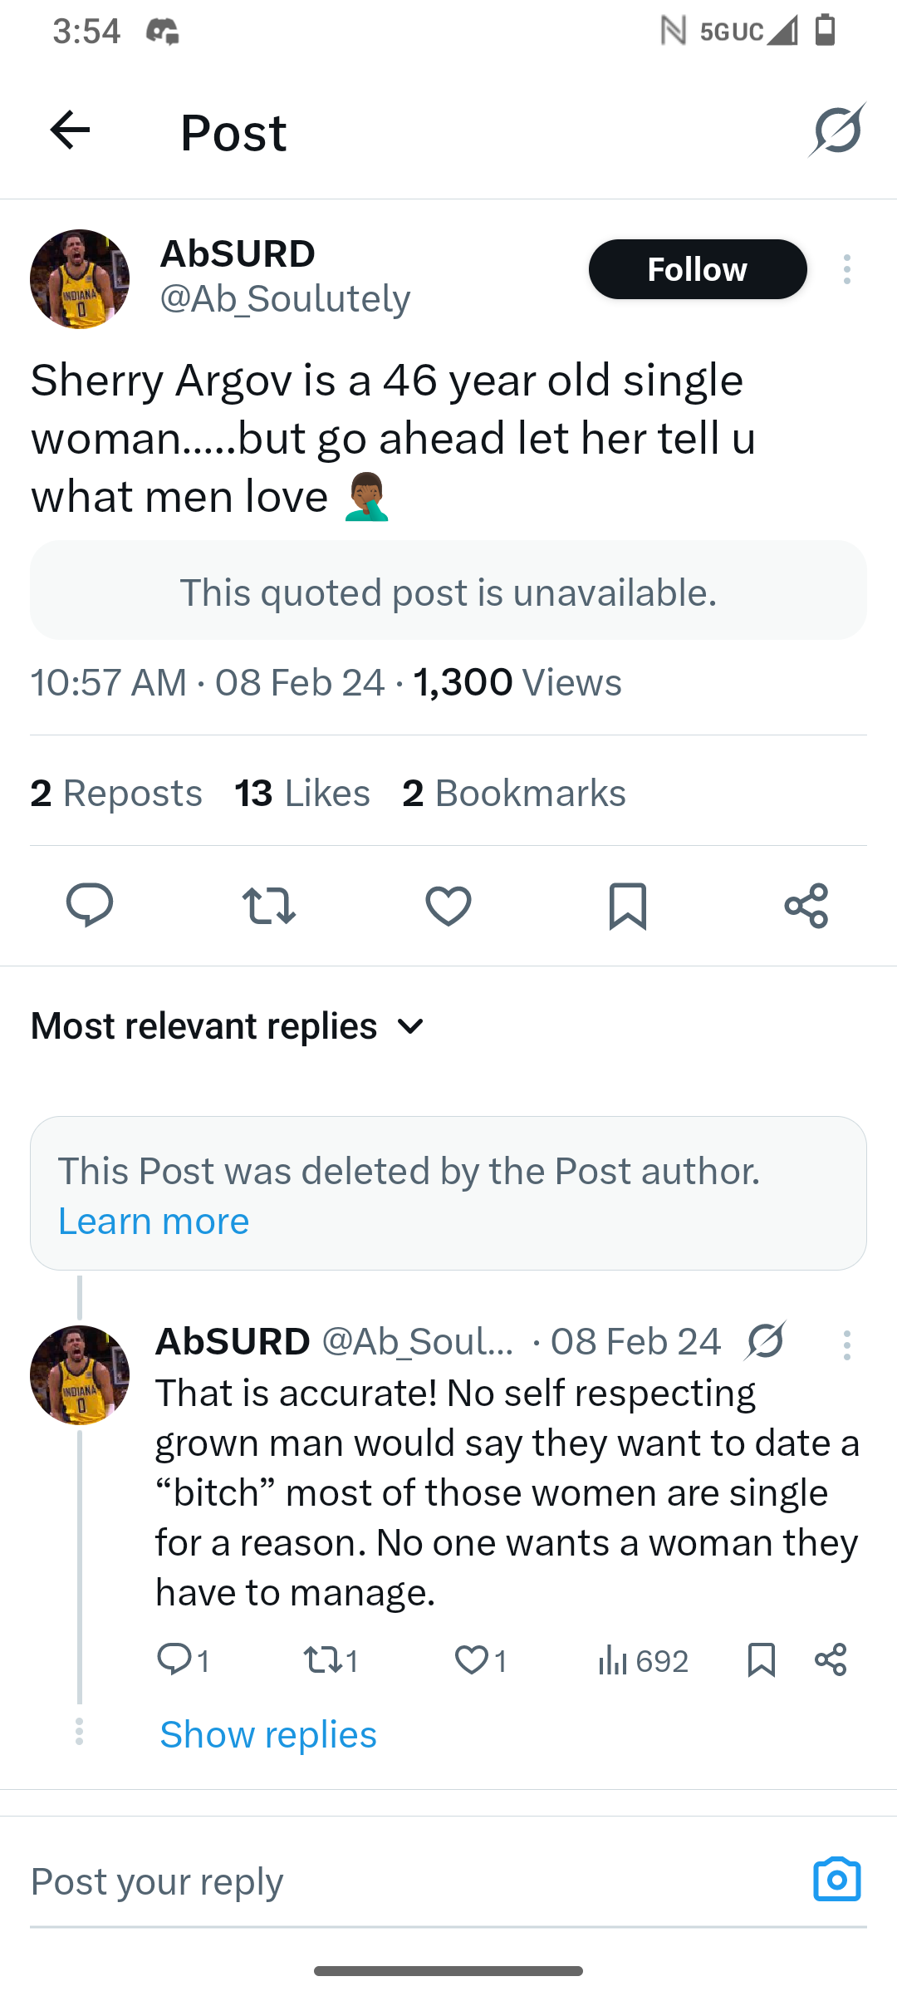Expand Most relevant replies sort dropdown
This screenshot has height=2001, width=897.
228,1026
